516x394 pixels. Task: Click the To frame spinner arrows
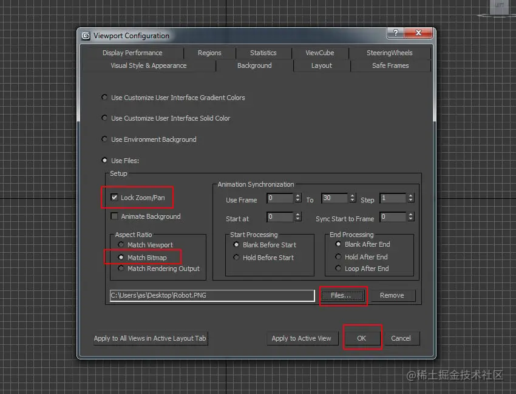[352, 198]
